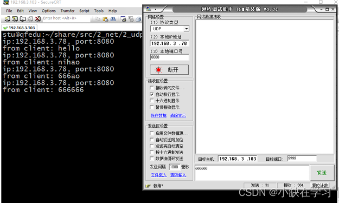
Task: Click the 断开 disconnect button
Action: 169,70
